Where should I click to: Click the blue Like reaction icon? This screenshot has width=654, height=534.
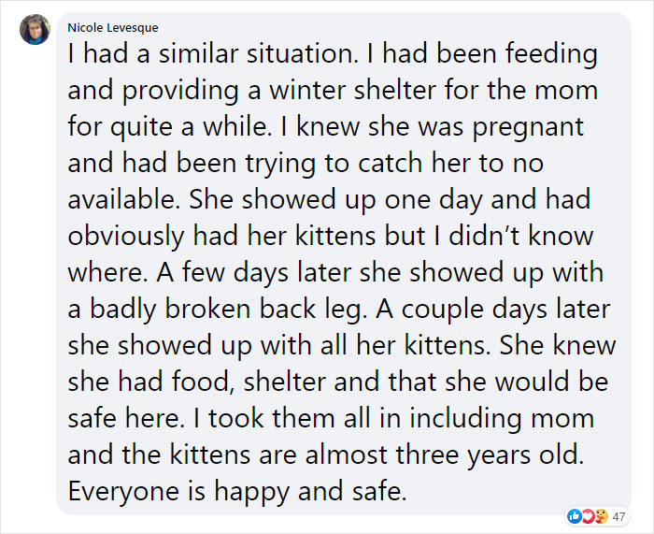(575, 515)
